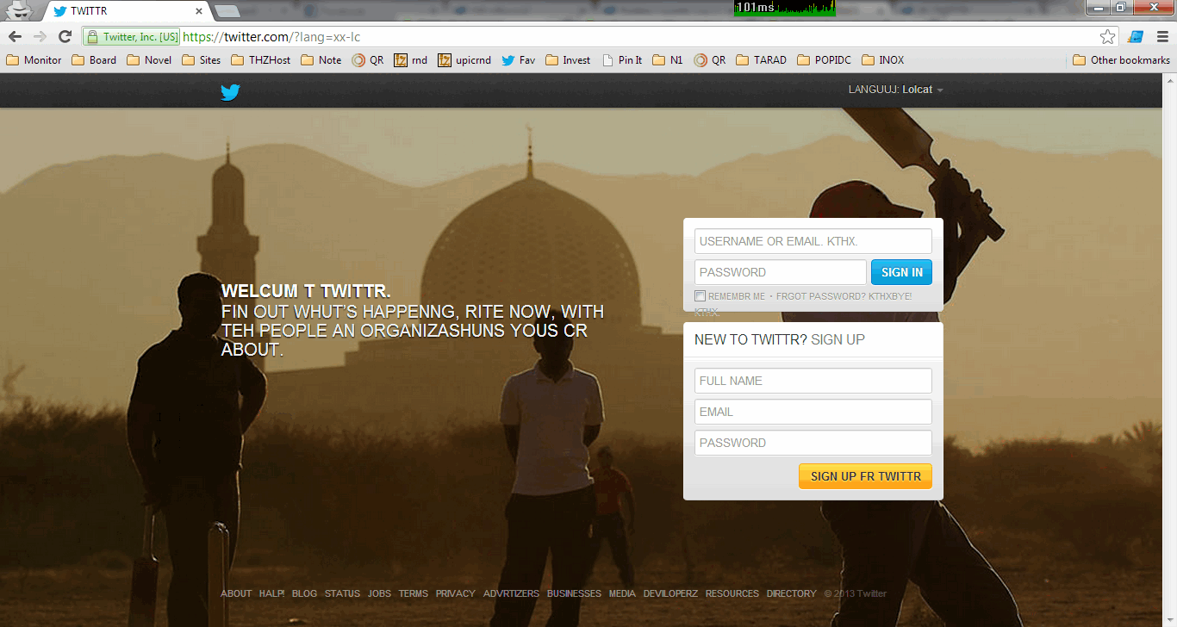Screen dimensions: 1177x627
Task: Open the upicrnd bookmark
Action: tap(464, 60)
